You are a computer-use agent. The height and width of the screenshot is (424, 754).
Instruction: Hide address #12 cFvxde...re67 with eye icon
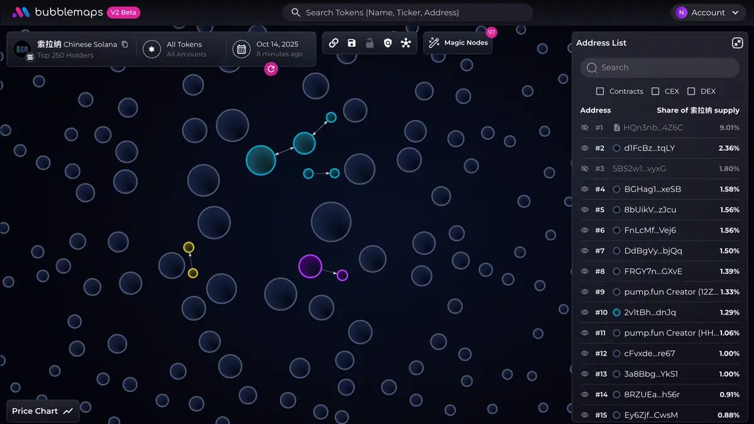click(584, 353)
